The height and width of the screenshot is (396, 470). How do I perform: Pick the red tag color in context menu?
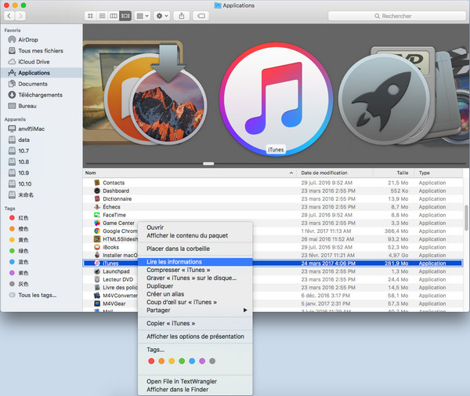pyautogui.click(x=151, y=361)
